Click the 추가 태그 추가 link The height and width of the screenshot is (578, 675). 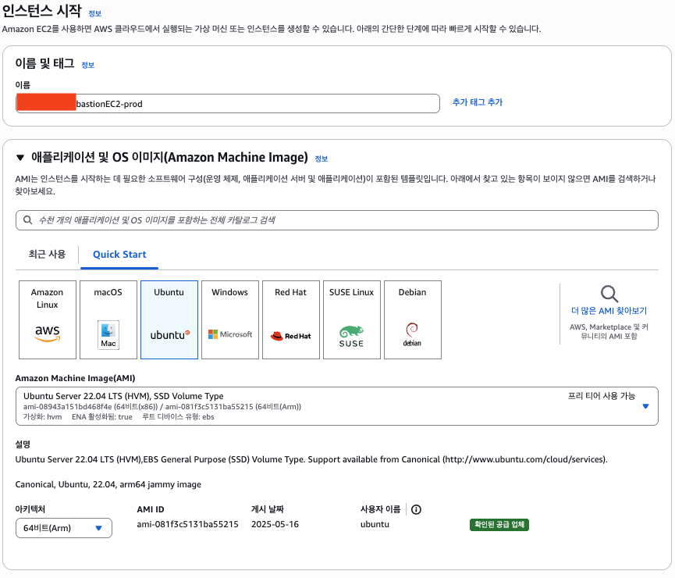click(478, 102)
